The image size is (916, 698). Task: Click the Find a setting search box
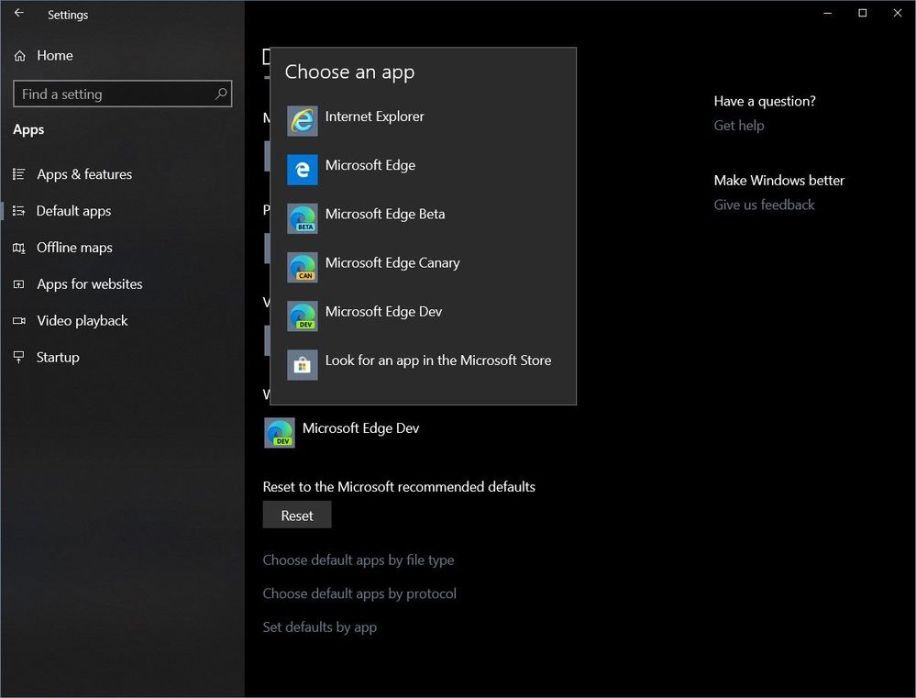[123, 94]
